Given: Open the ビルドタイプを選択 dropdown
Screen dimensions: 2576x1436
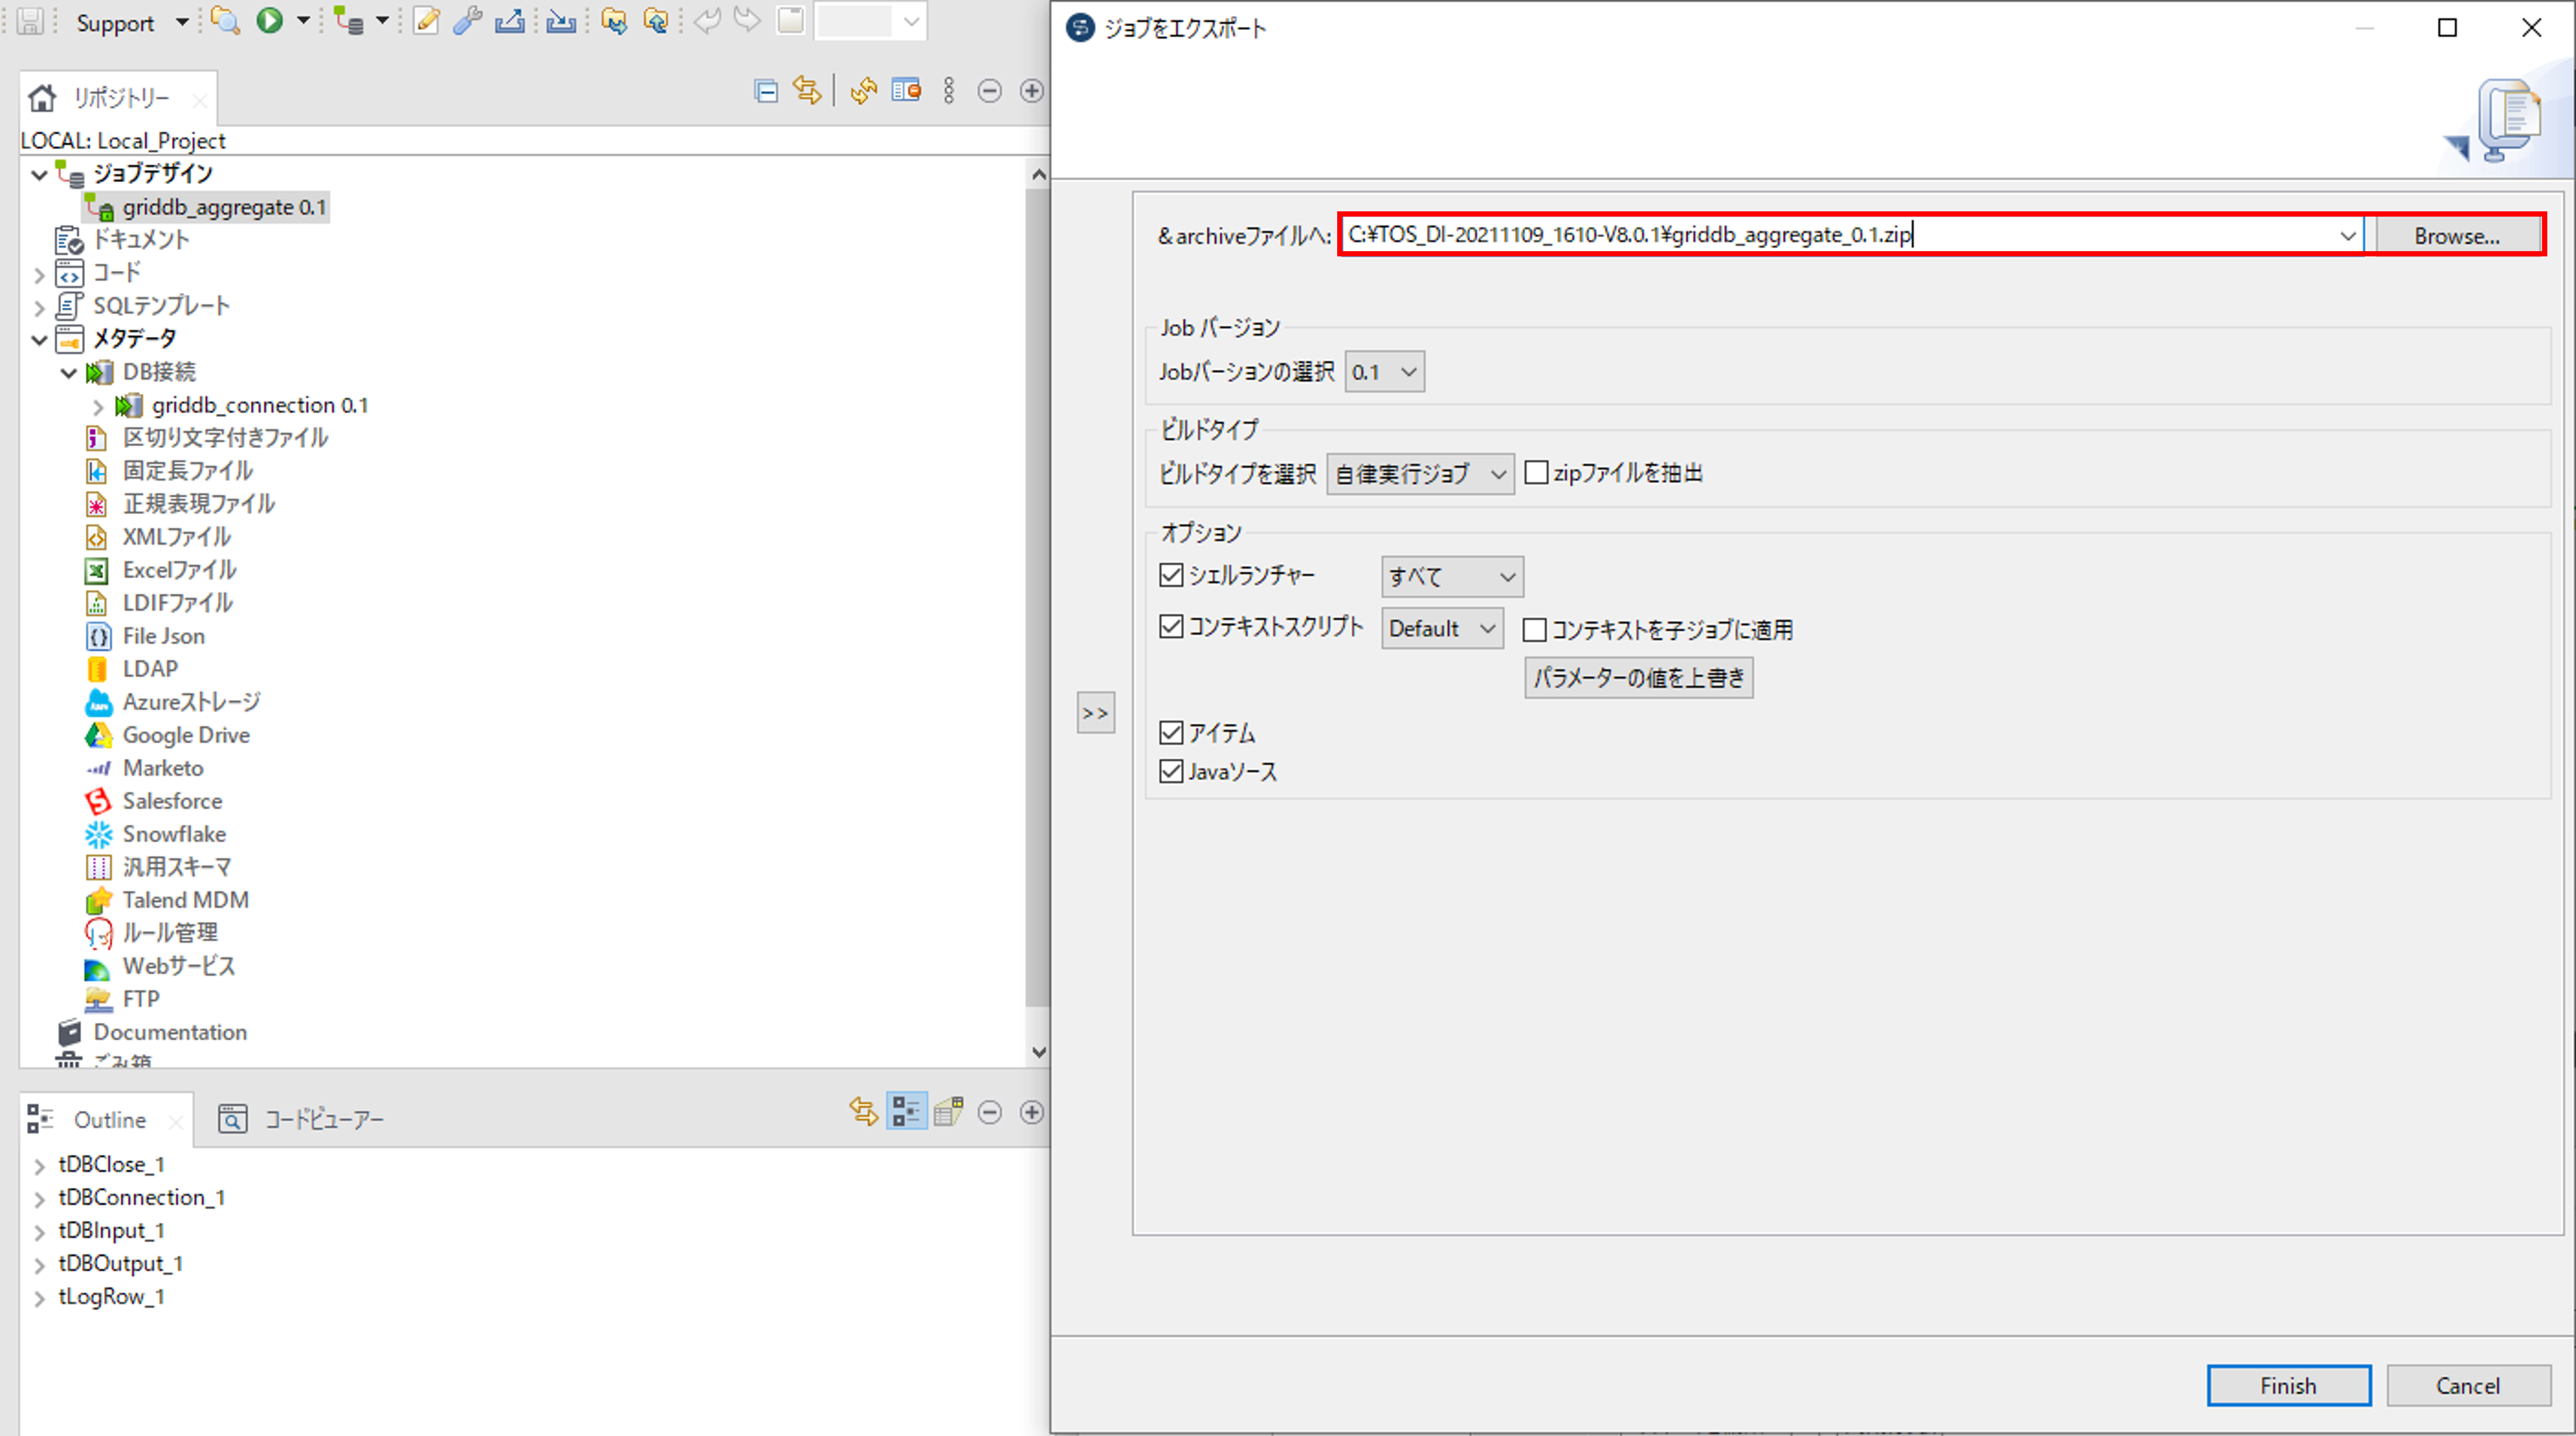Looking at the screenshot, I should [1419, 474].
